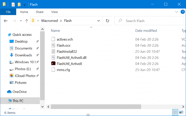Click the pin icon next to Documents
This screenshot has width=186, height=116.
coord(37,48)
